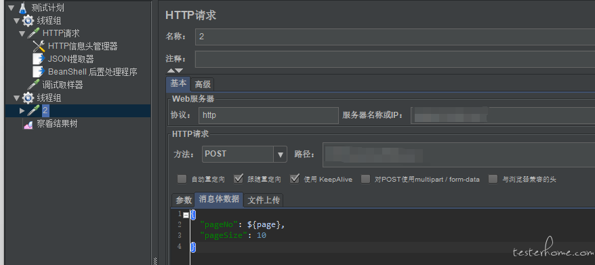Click the HTTP信息头管理器 tools icon
The image size is (595, 265).
[x=39, y=46]
